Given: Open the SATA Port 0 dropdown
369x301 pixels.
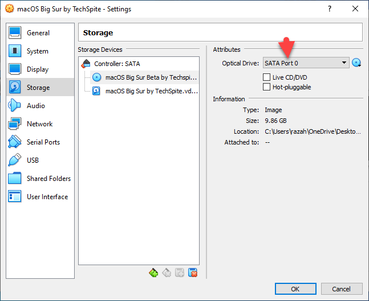Looking at the screenshot, I should 306,63.
